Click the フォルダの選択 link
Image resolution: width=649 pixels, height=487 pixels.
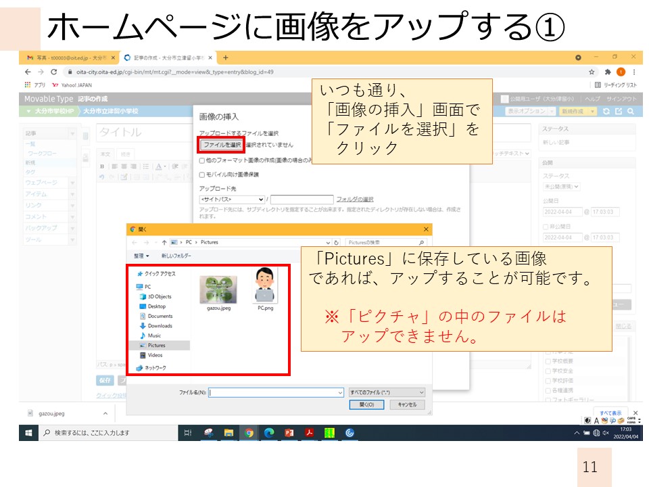tap(355, 199)
